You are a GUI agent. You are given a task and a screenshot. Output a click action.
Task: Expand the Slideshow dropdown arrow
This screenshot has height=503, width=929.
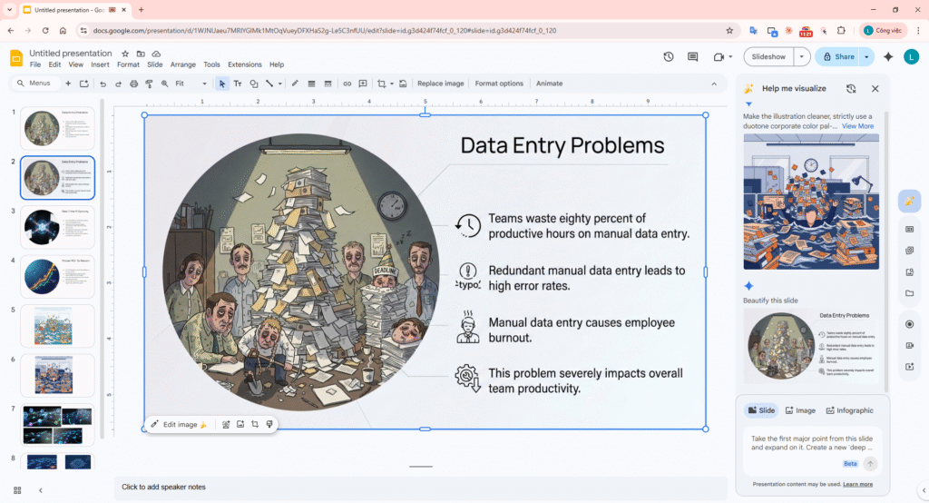801,56
